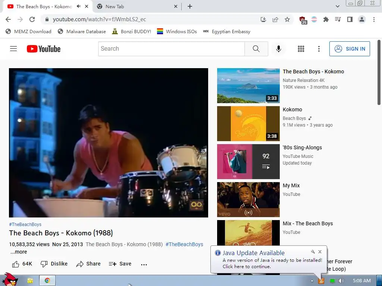Close The Beach Boys - Kokomo tab
The width and height of the screenshot is (382, 286).
[87, 7]
